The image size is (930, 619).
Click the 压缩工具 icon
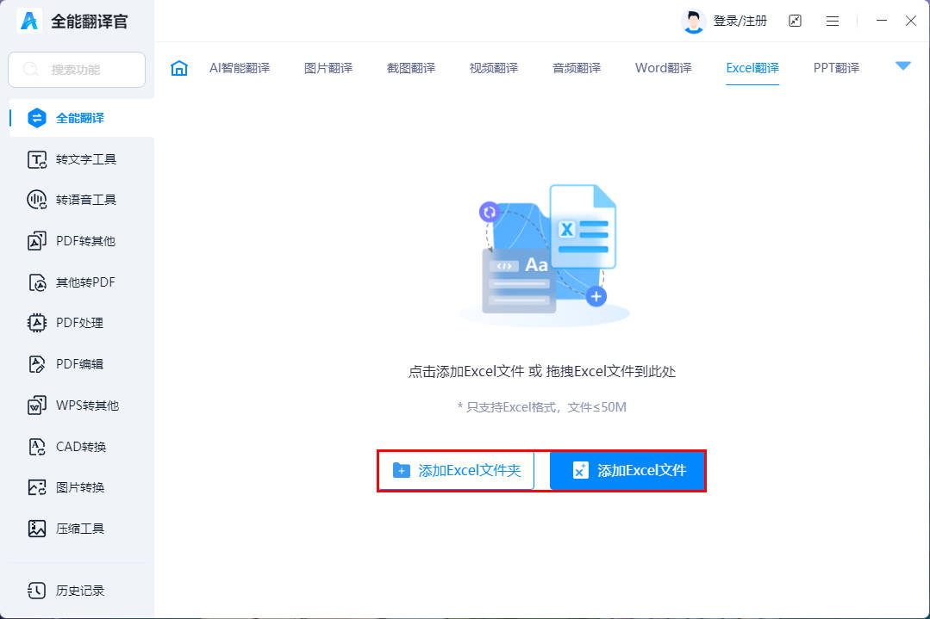click(37, 529)
